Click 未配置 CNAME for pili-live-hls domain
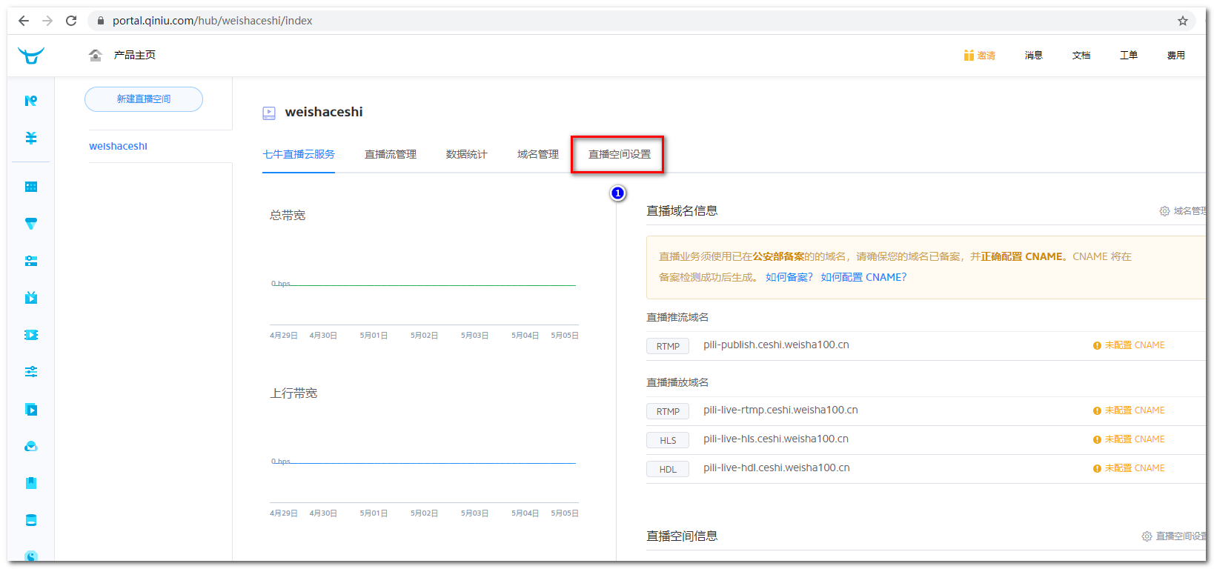The width and height of the screenshot is (1214, 569). coord(1135,439)
